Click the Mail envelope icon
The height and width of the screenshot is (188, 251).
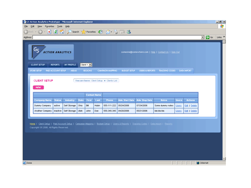pyautogui.click(x=108, y=32)
